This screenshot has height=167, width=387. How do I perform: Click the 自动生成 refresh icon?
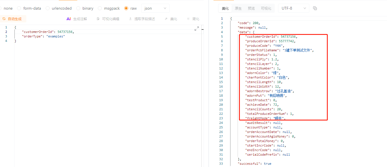(x=4, y=19)
